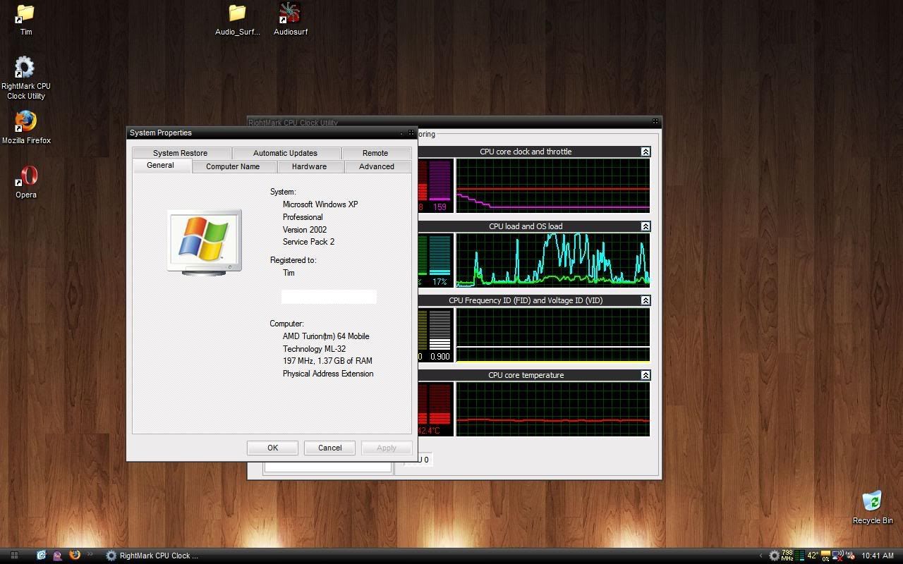The width and height of the screenshot is (903, 564).
Task: Open the Tim folder shortcut on desktop
Action: click(x=25, y=19)
